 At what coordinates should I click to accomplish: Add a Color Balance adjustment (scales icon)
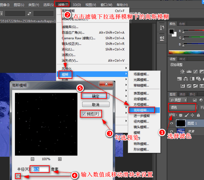[186, 79]
